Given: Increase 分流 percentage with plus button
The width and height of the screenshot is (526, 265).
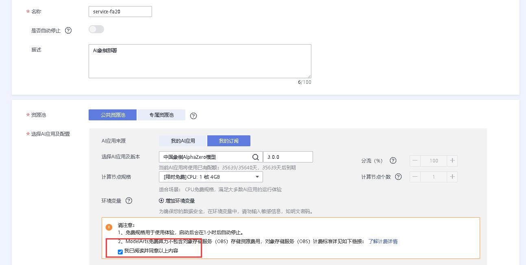Looking at the screenshot, I should (x=452, y=160).
